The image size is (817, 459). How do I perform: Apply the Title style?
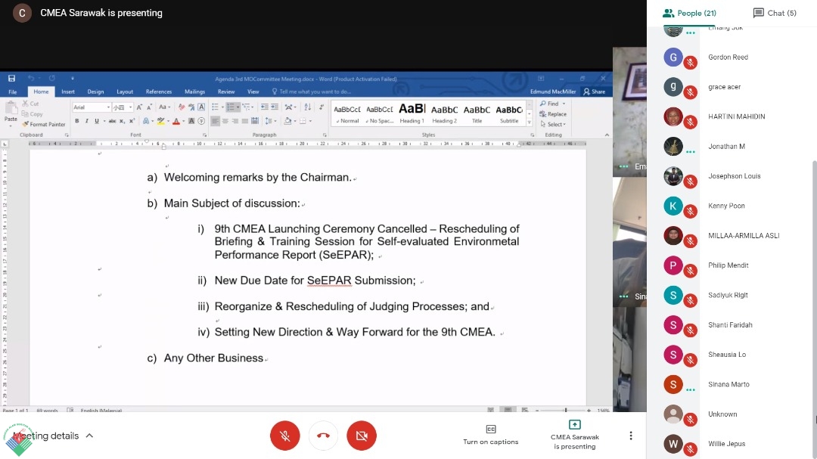coord(477,113)
